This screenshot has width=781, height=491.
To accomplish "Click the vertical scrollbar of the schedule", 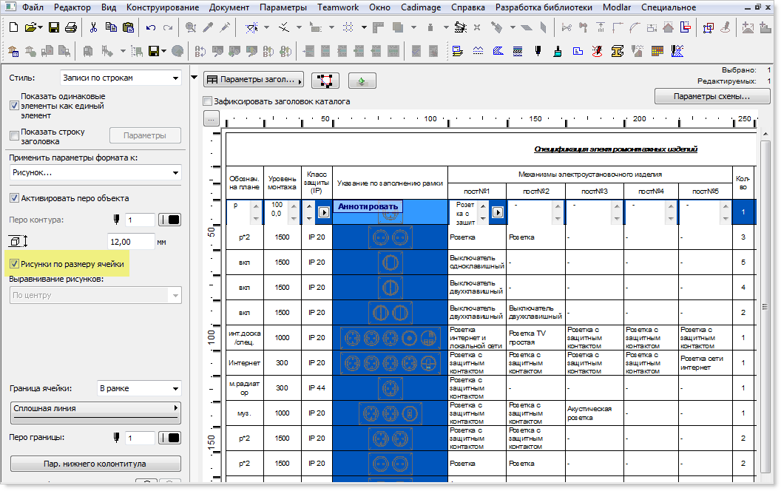I will coord(765,306).
